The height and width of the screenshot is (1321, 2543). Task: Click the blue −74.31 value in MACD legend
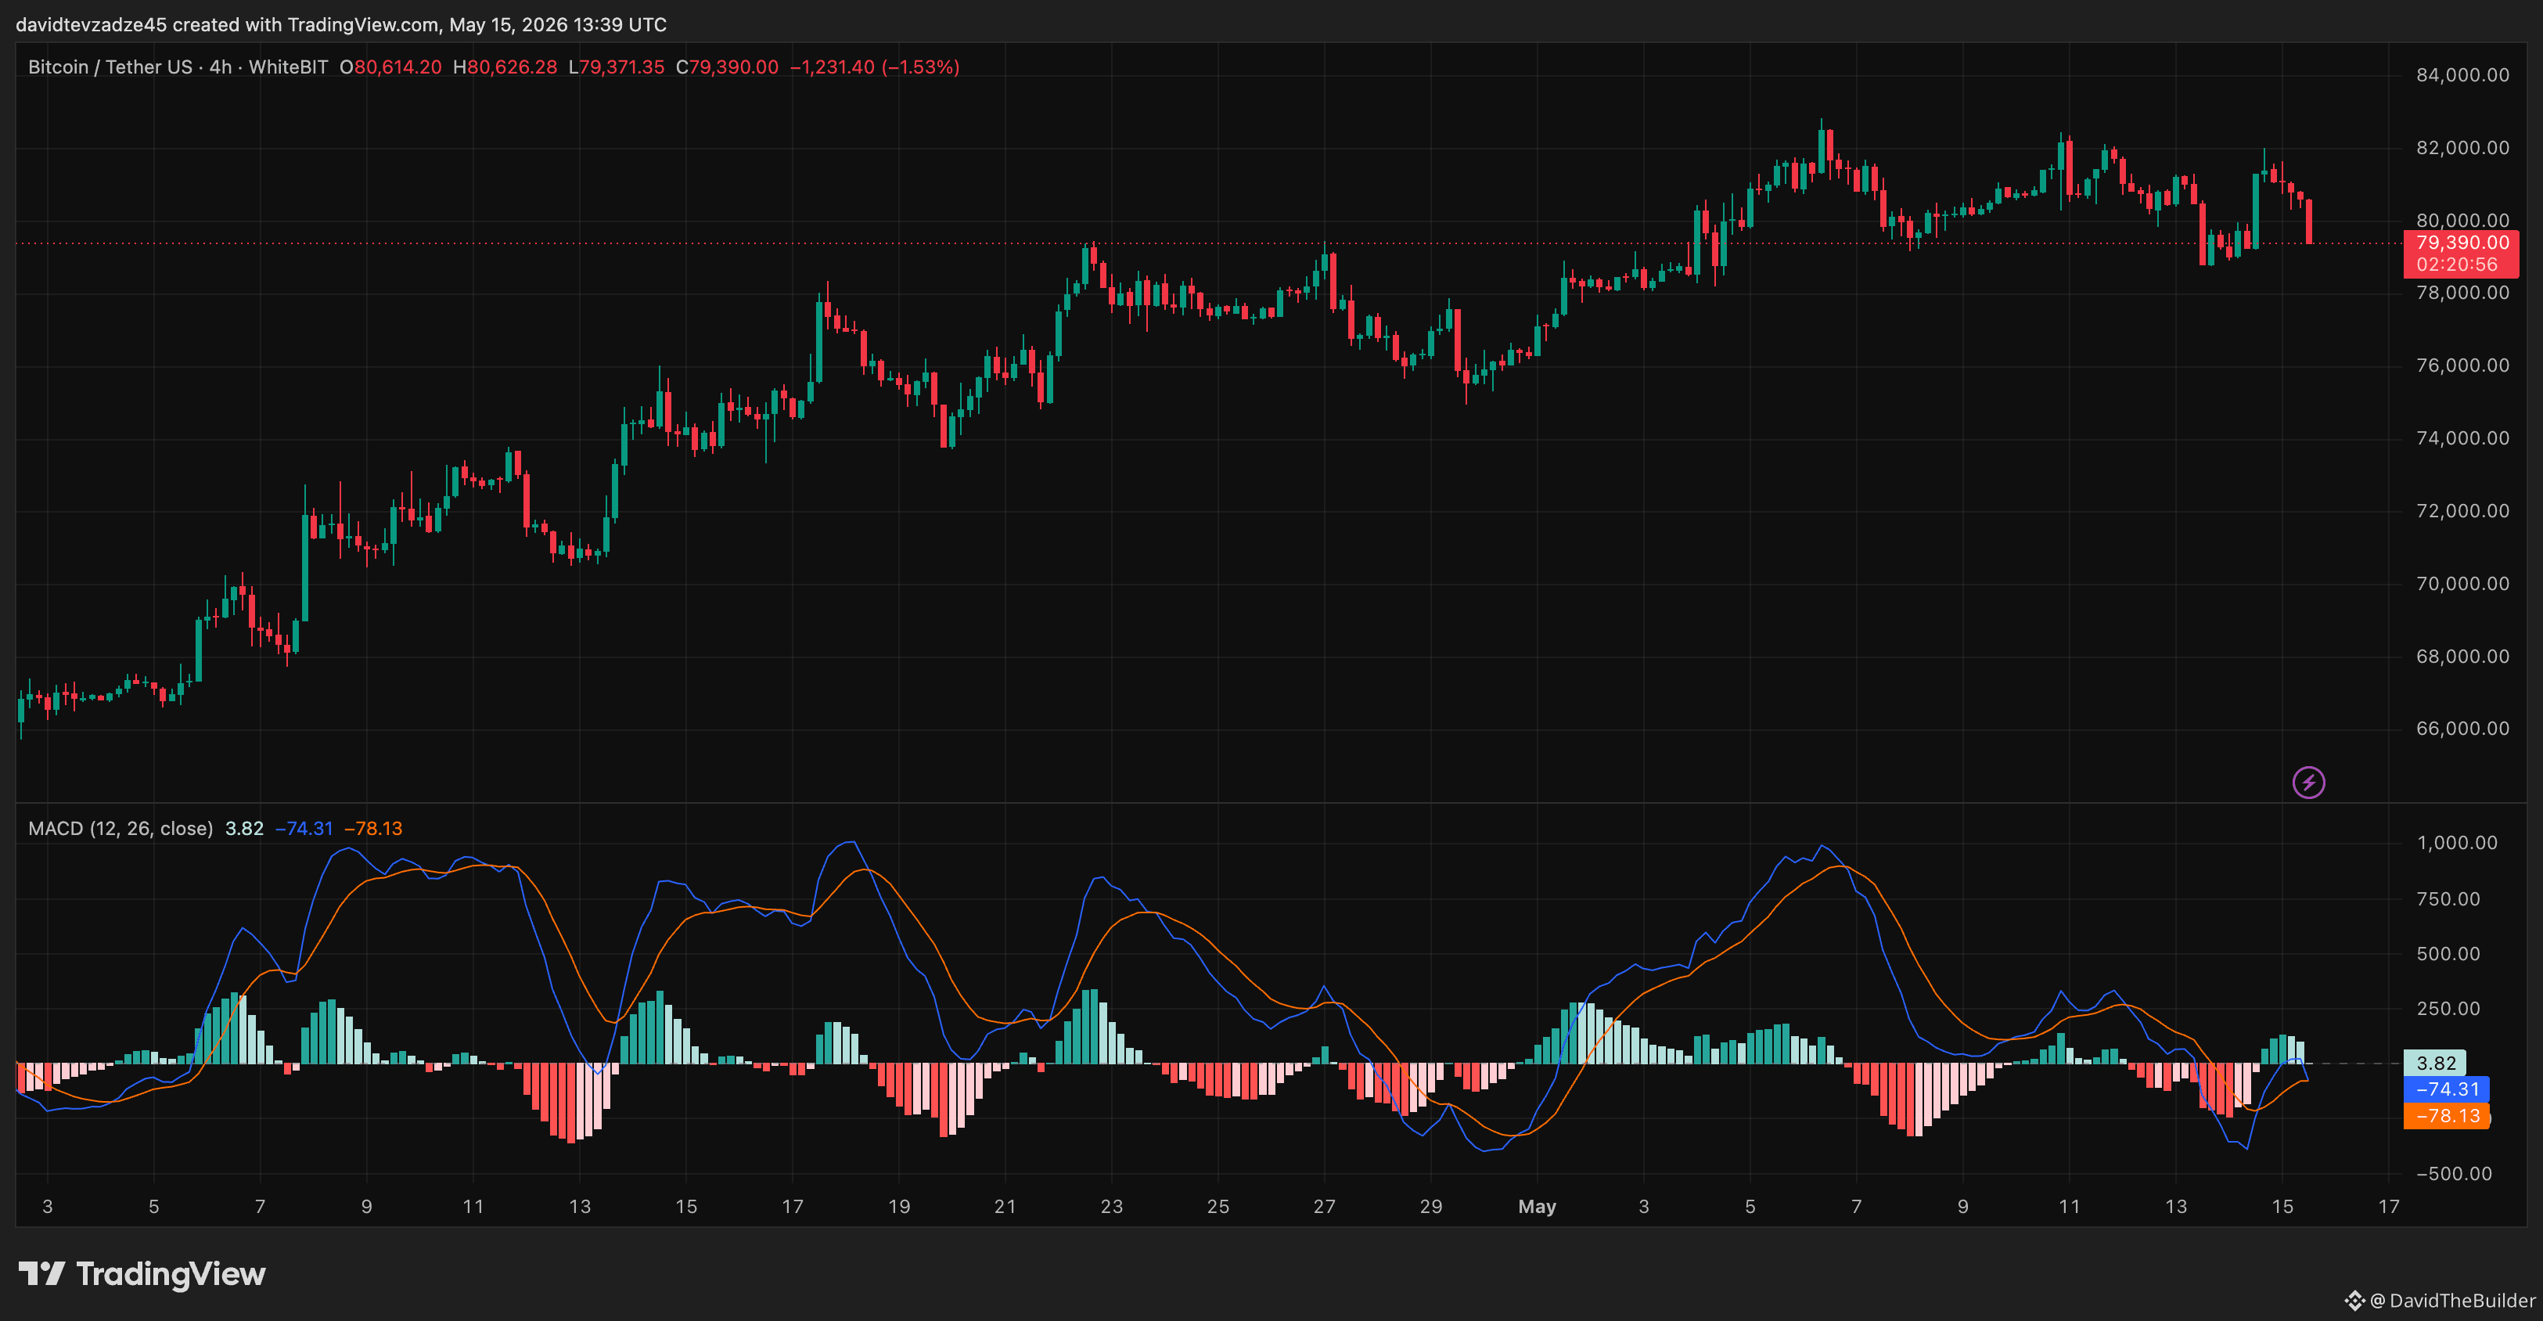coord(303,828)
